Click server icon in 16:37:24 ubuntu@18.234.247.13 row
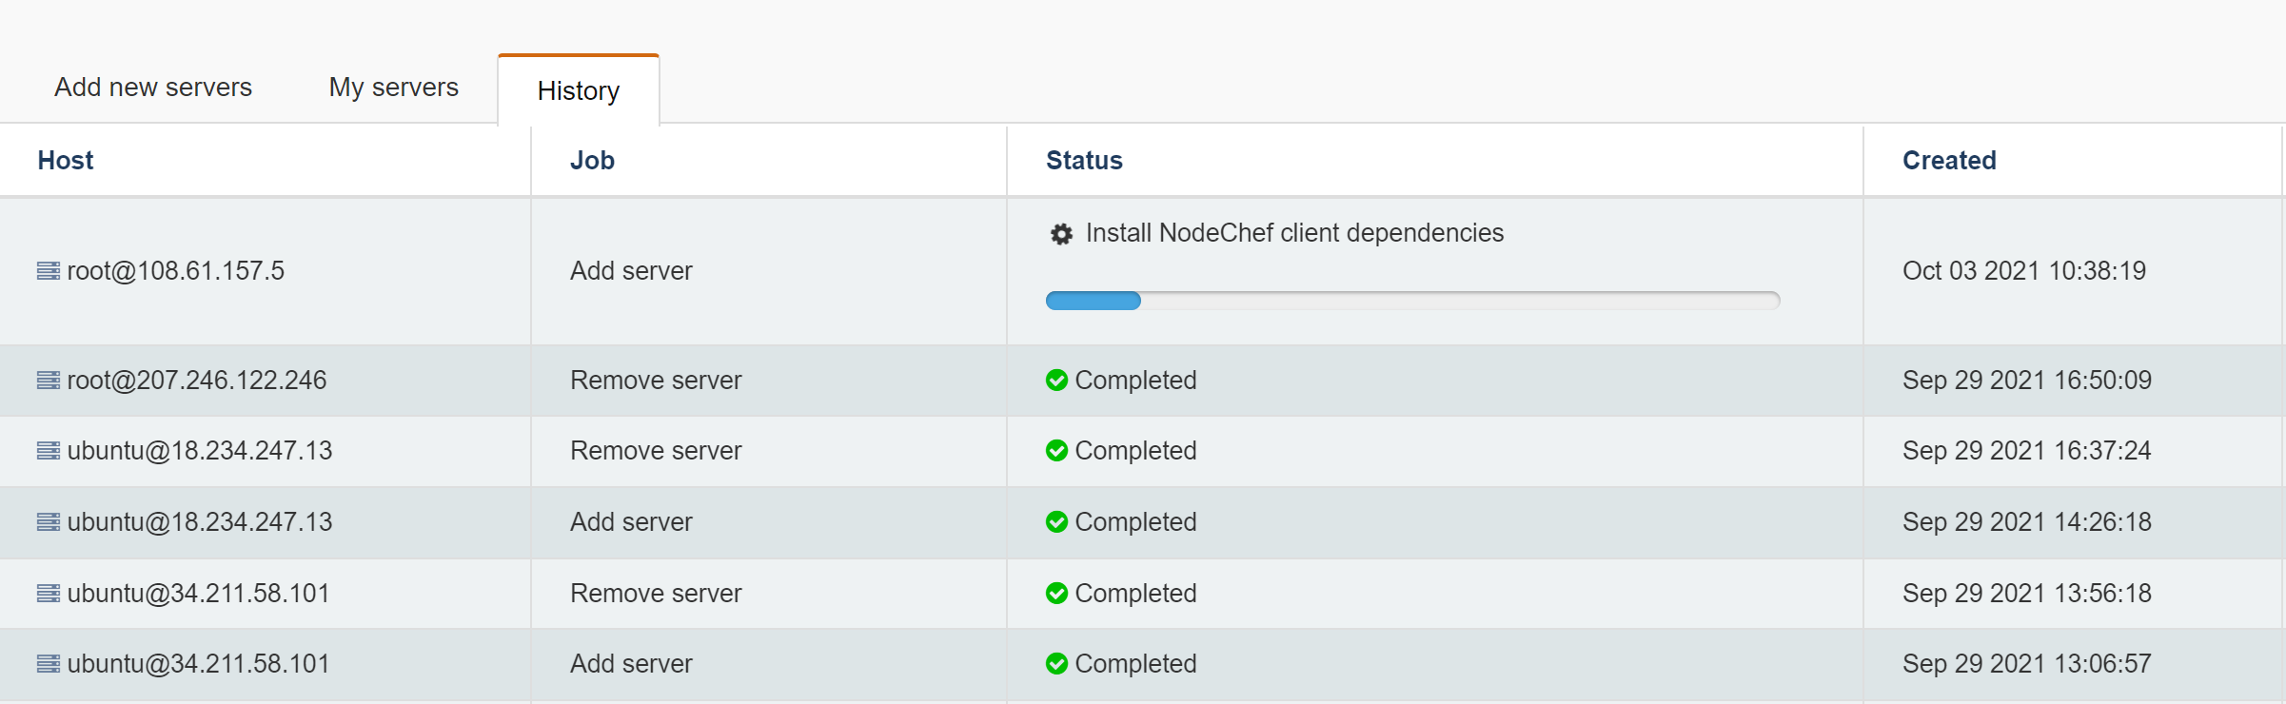 (x=49, y=451)
